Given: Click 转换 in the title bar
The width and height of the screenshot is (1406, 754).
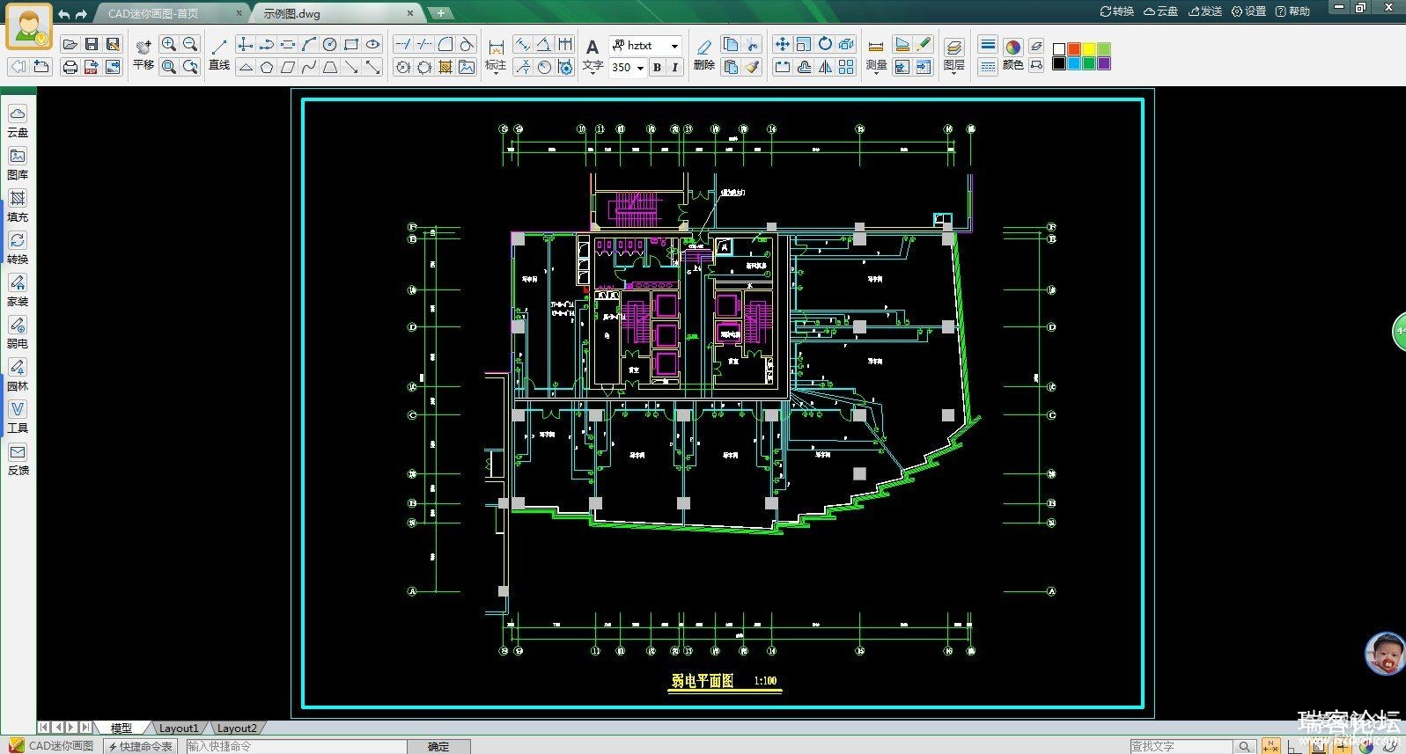Looking at the screenshot, I should click(1117, 11).
